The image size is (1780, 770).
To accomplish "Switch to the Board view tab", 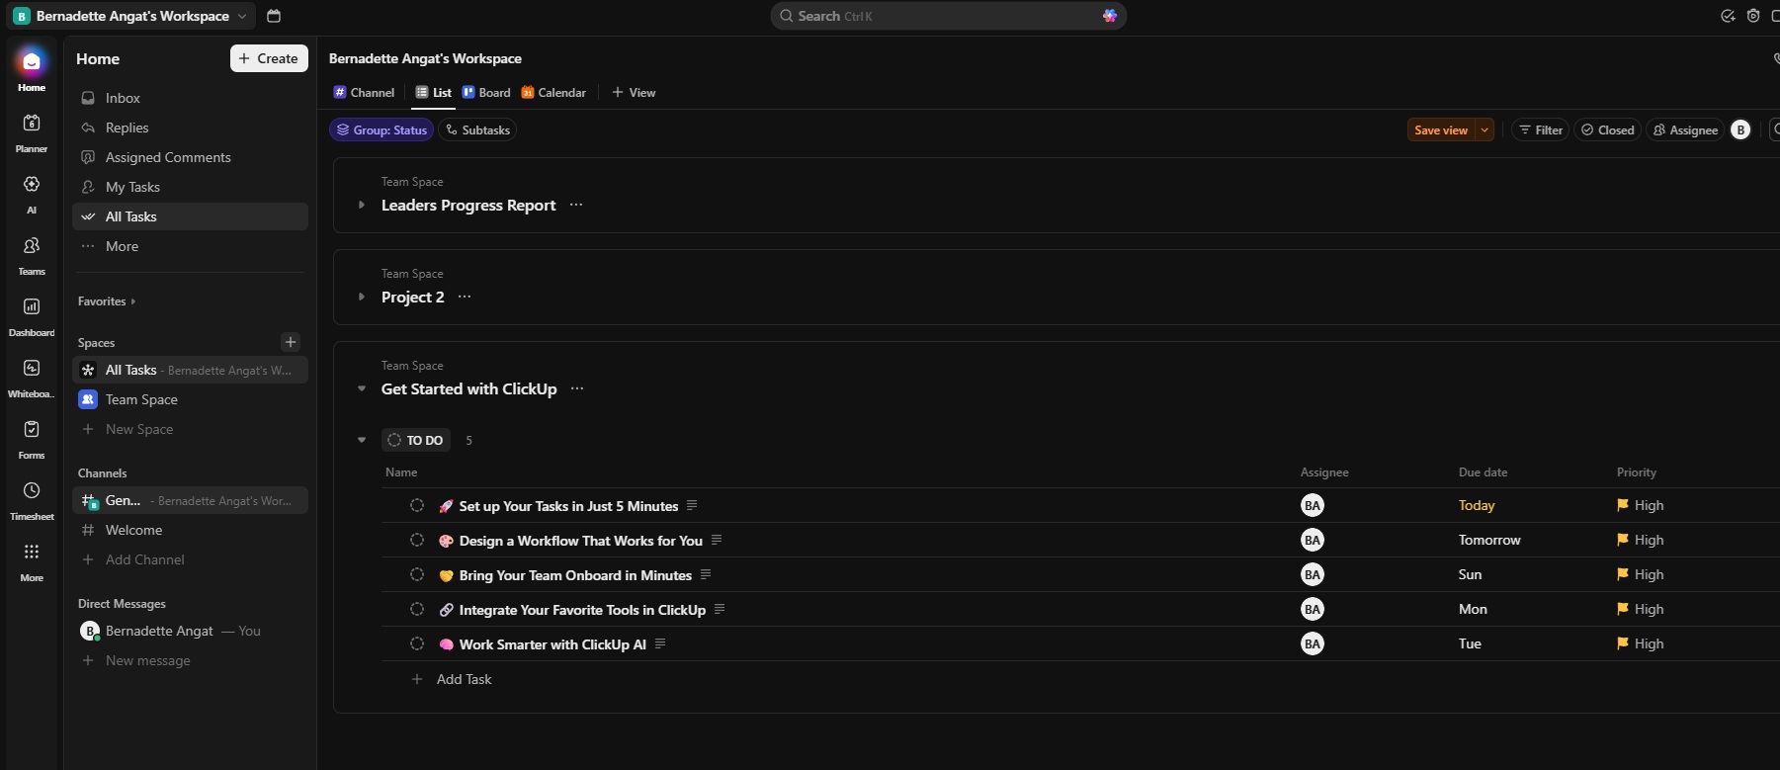I will click(x=486, y=93).
